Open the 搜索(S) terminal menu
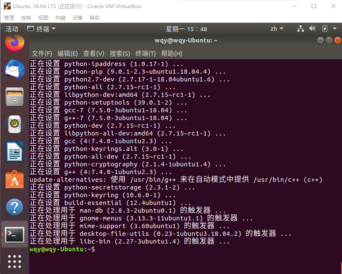Image resolution: width=342 pixels, height=274 pixels. point(120,54)
